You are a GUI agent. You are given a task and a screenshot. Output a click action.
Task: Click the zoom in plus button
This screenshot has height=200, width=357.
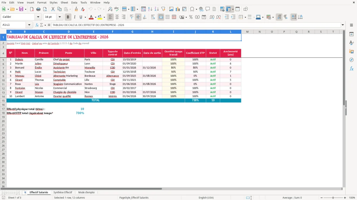pyautogui.click(x=345, y=198)
